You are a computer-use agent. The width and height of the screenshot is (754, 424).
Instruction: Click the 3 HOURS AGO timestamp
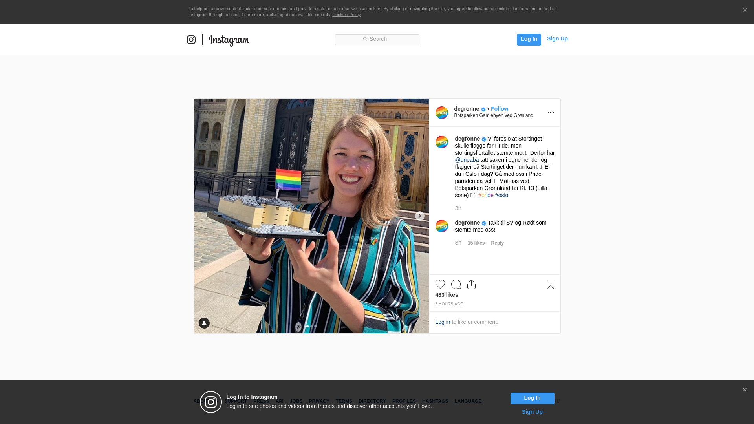pyautogui.click(x=449, y=304)
